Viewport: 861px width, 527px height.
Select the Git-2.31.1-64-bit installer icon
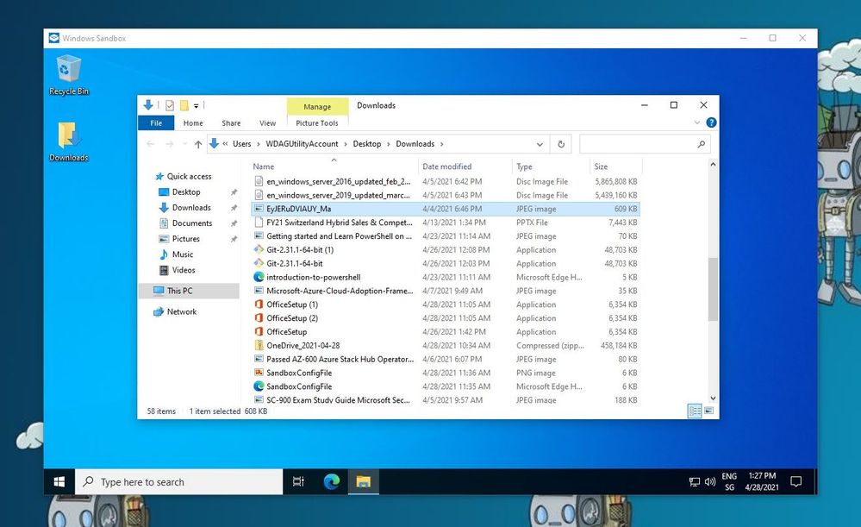click(x=259, y=263)
